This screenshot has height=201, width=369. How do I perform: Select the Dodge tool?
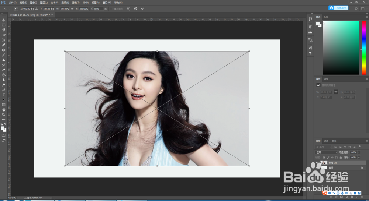[x=4, y=85]
